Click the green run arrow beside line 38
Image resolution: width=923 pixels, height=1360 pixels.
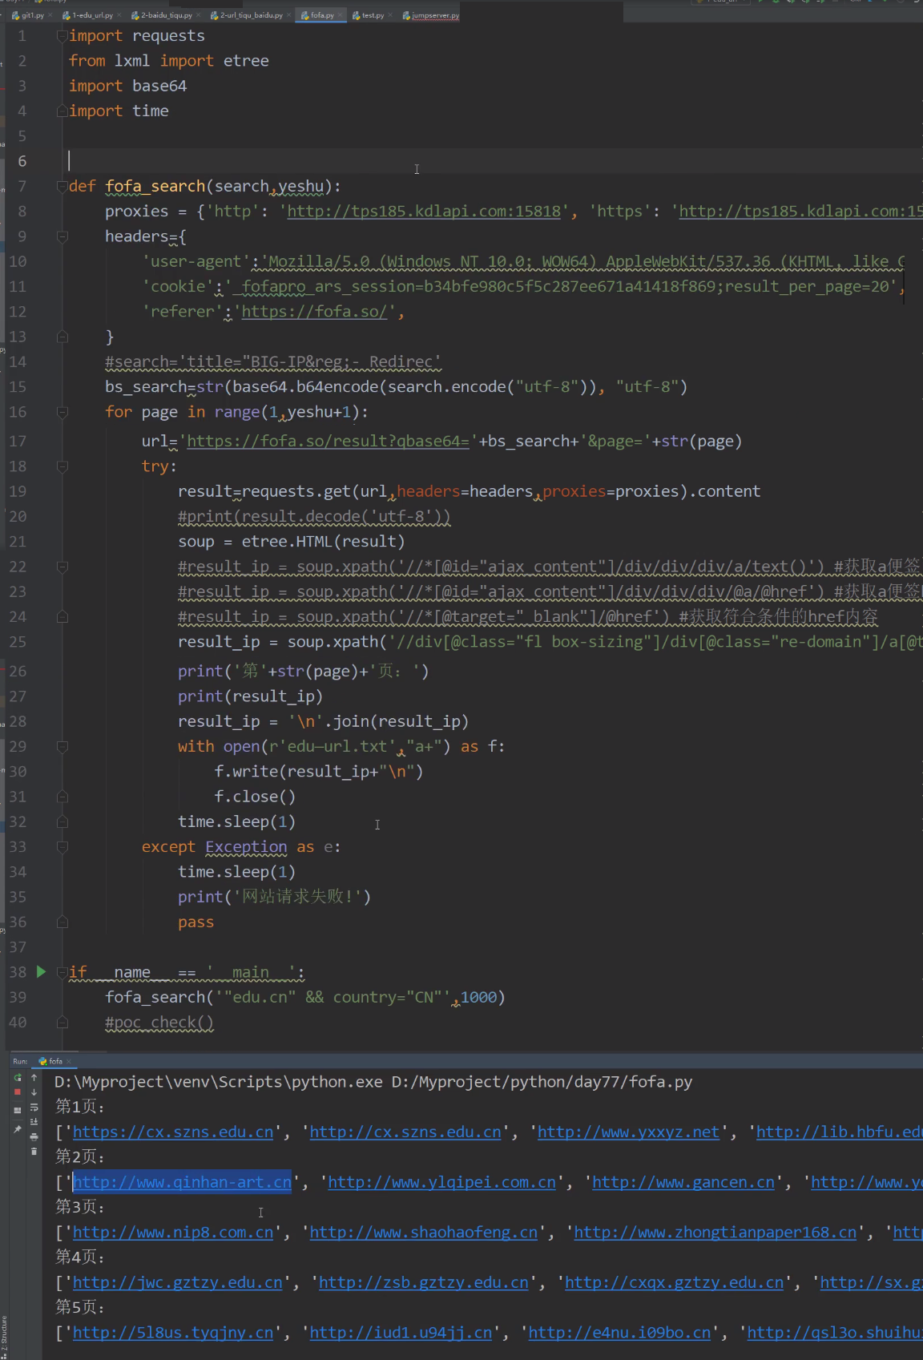tap(41, 972)
